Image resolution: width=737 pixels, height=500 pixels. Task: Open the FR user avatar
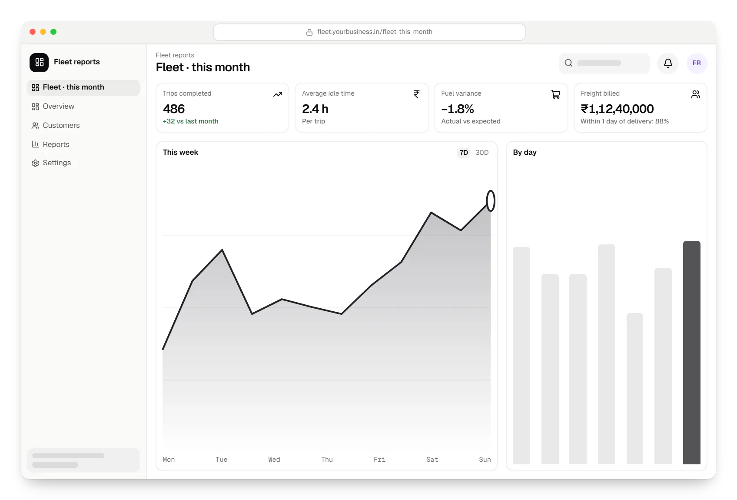[697, 63]
